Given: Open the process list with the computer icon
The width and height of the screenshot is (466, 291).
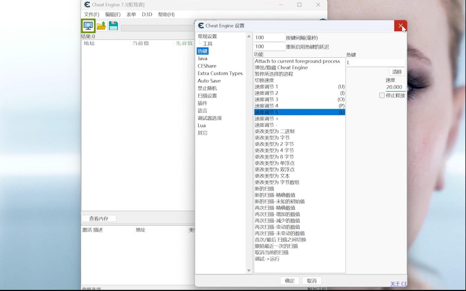Looking at the screenshot, I should coord(88,26).
